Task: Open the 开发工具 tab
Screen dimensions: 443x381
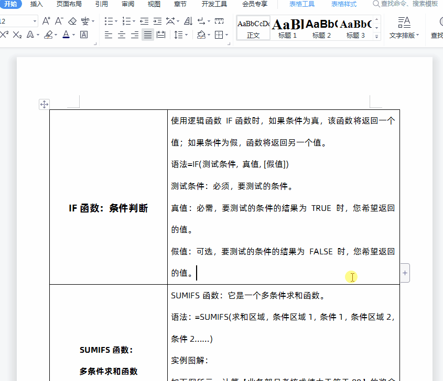Action: [214, 4]
